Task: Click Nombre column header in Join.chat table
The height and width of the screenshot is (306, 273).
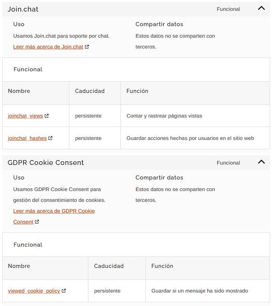Action: 19,91
